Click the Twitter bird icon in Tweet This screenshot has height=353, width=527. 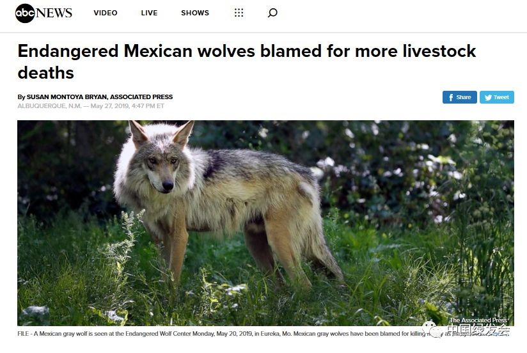(488, 97)
